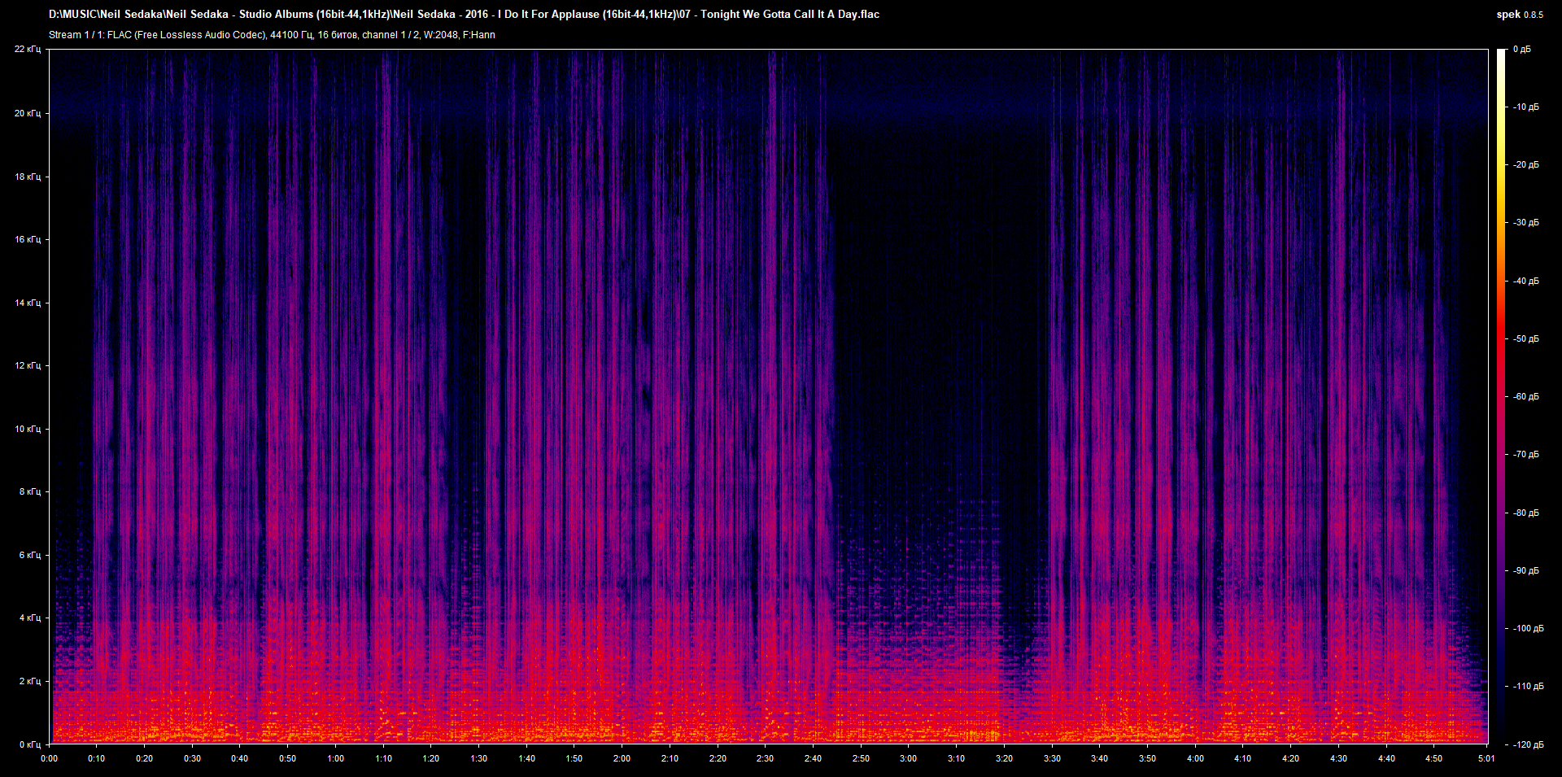1562x777 pixels.
Task: Click the dB color gradient scale bar
Action: pyautogui.click(x=1501, y=396)
